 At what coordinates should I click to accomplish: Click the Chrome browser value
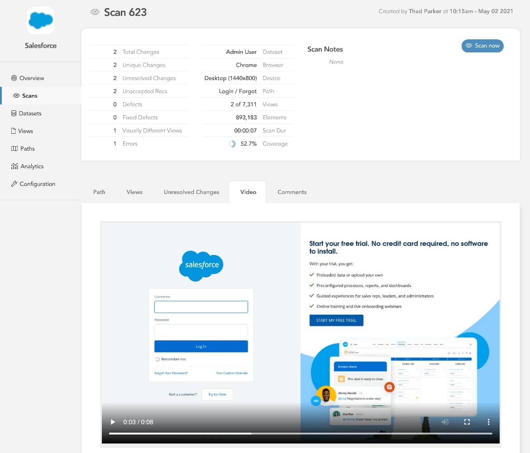246,65
